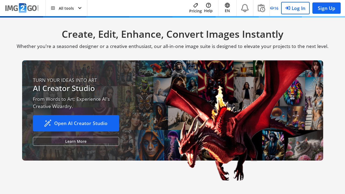This screenshot has height=194, width=345.
Task: Click the globe language icon
Action: click(227, 5)
